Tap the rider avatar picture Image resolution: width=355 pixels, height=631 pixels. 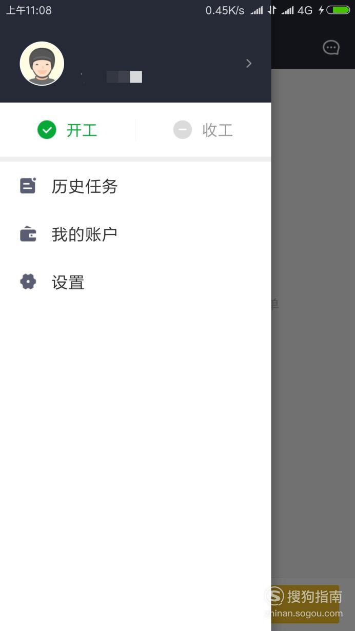point(42,64)
